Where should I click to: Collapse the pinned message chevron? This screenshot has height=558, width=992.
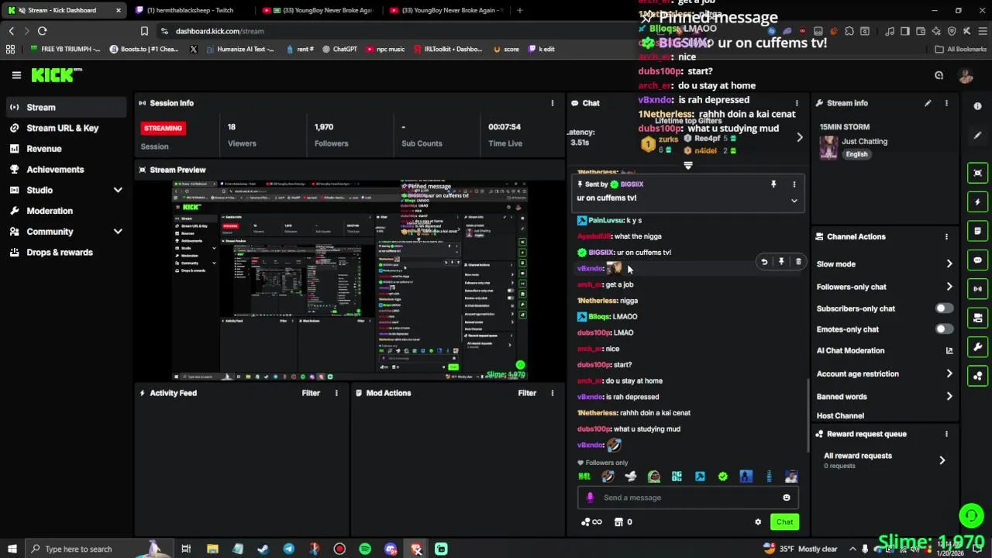pyautogui.click(x=794, y=201)
